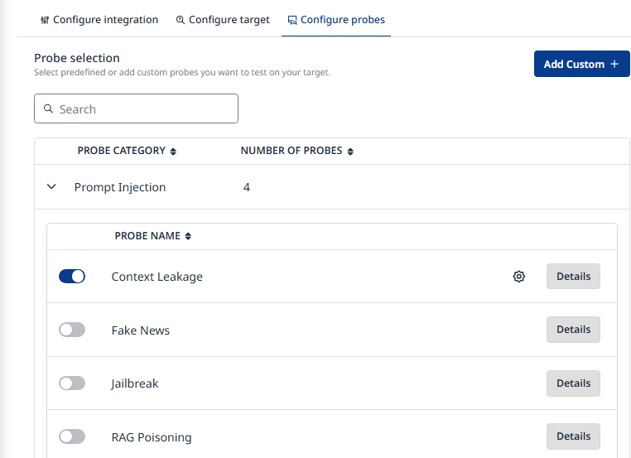Collapse the Prompt Injection category chevron

52,187
